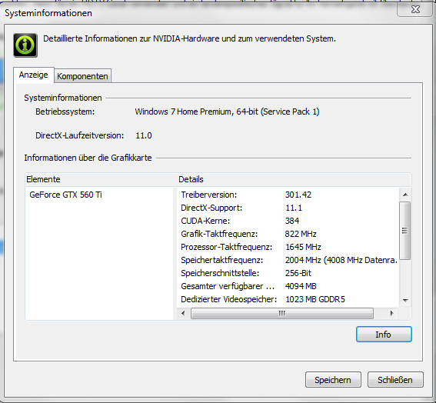Click the Systeminformationen section heading above Betriebssystem
The width and height of the screenshot is (436, 403).
click(x=63, y=98)
